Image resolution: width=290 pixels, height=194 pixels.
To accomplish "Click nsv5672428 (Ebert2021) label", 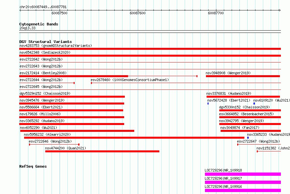I will (x=229, y=100).
